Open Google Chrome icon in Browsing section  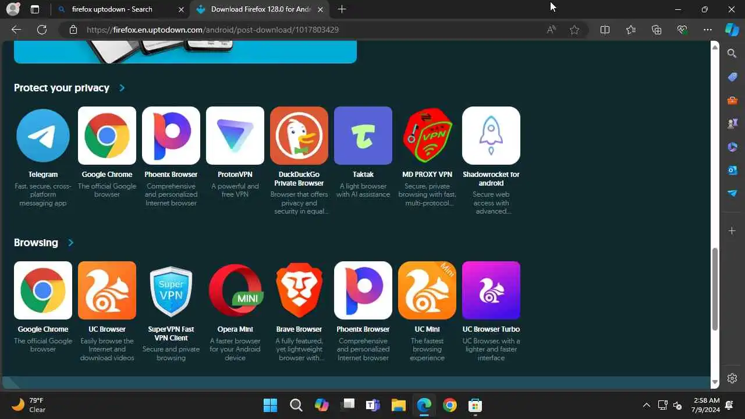tap(43, 290)
